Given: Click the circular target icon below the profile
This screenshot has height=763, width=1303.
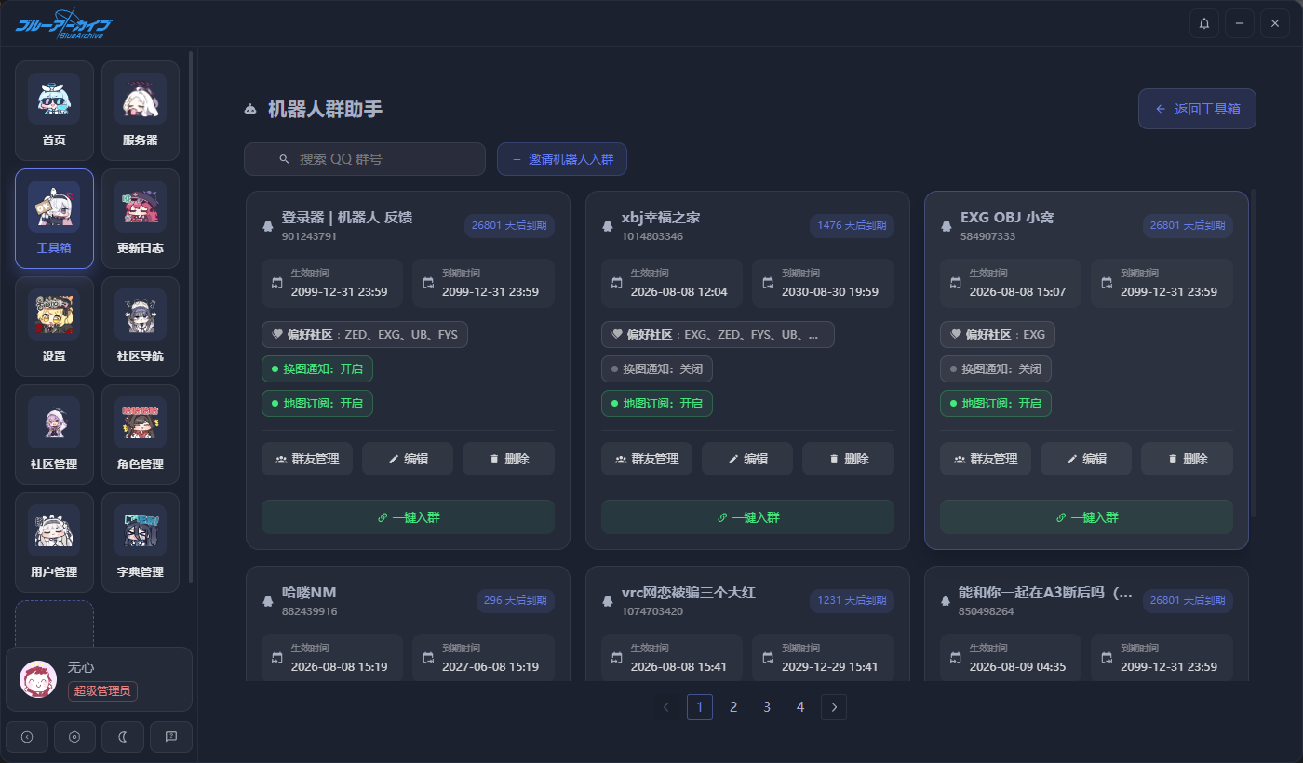Looking at the screenshot, I should click(x=74, y=737).
